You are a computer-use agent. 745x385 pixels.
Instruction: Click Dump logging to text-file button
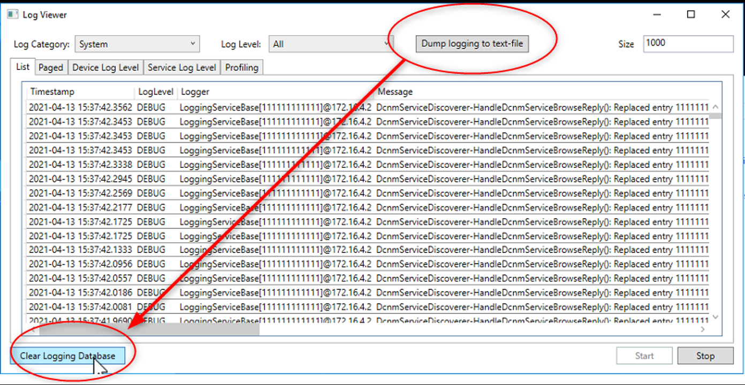click(x=473, y=44)
